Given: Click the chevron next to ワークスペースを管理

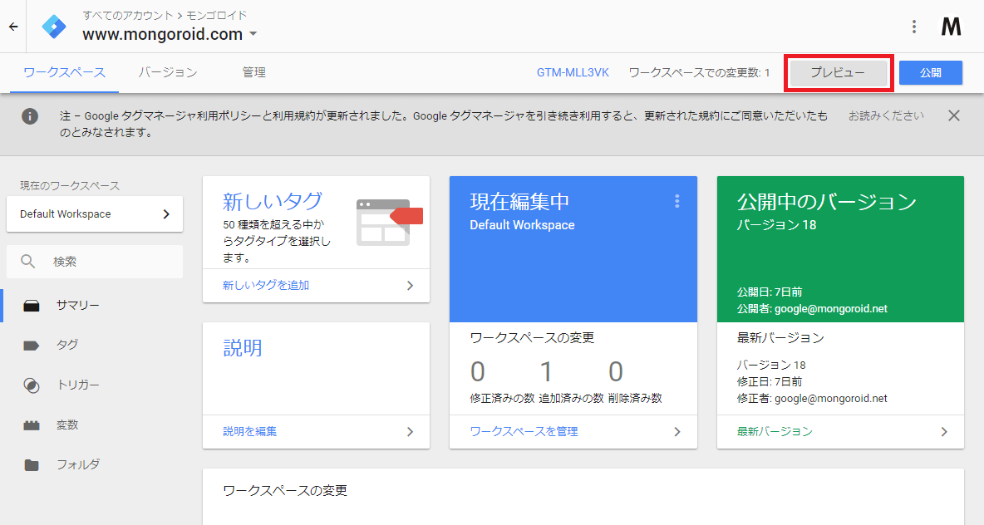Looking at the screenshot, I should pyautogui.click(x=677, y=431).
